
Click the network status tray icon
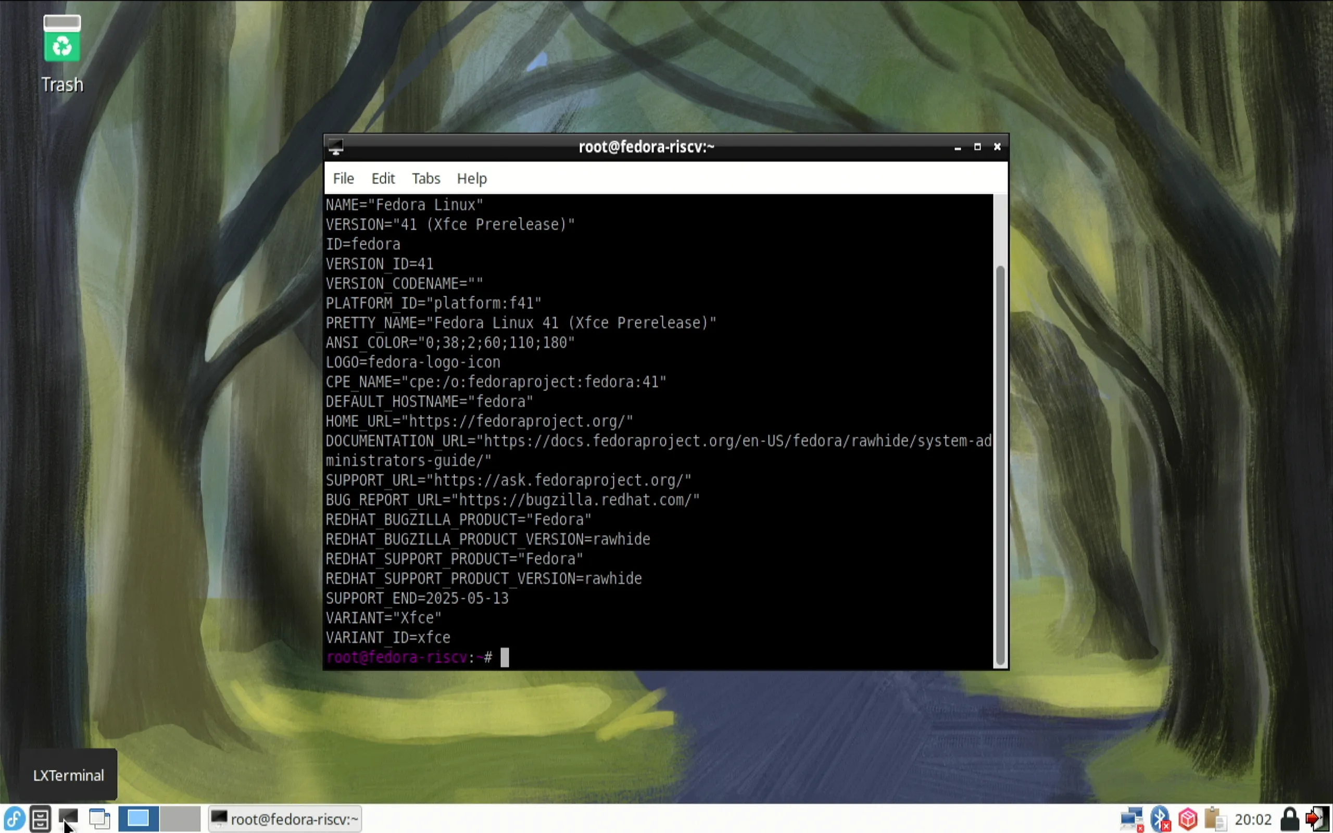[x=1133, y=818]
